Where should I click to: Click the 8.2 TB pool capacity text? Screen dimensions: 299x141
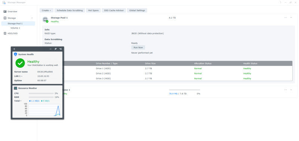[x=172, y=18]
